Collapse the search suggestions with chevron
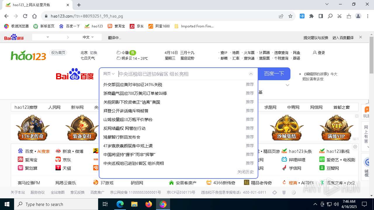The image size is (374, 210). tap(251, 74)
